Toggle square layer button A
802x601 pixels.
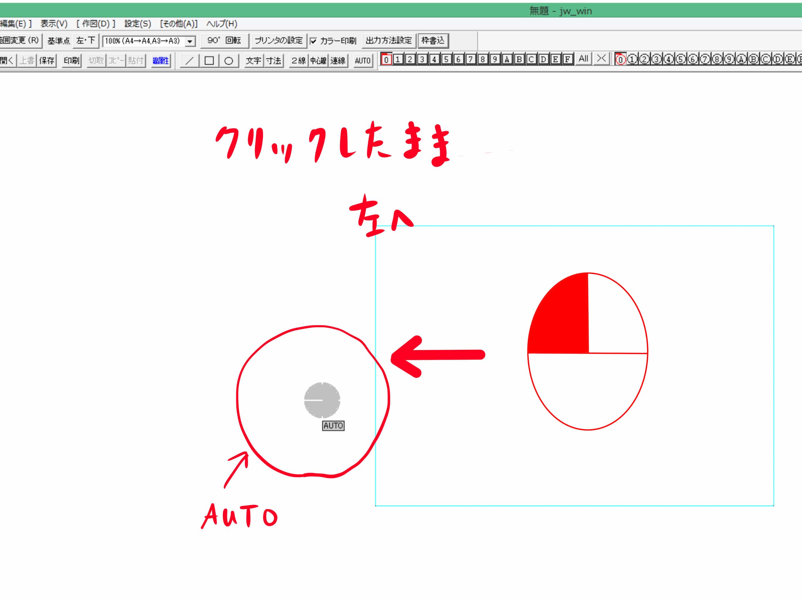(x=507, y=60)
